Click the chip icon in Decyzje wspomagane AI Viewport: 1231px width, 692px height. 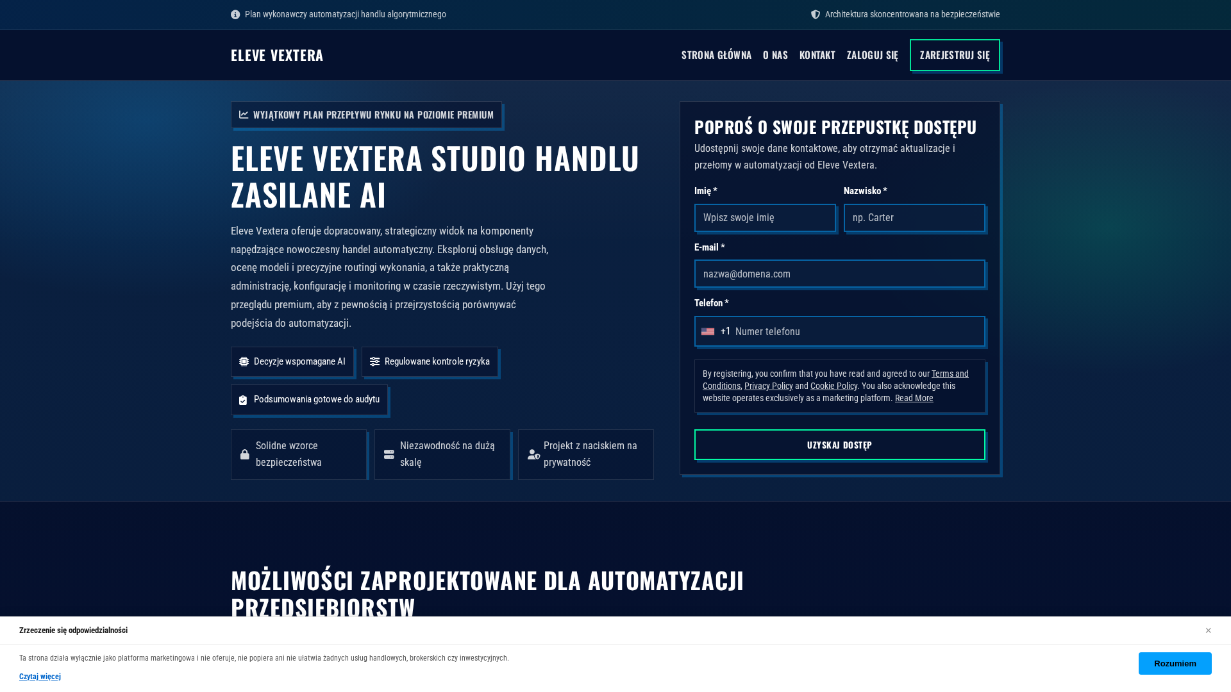click(244, 362)
